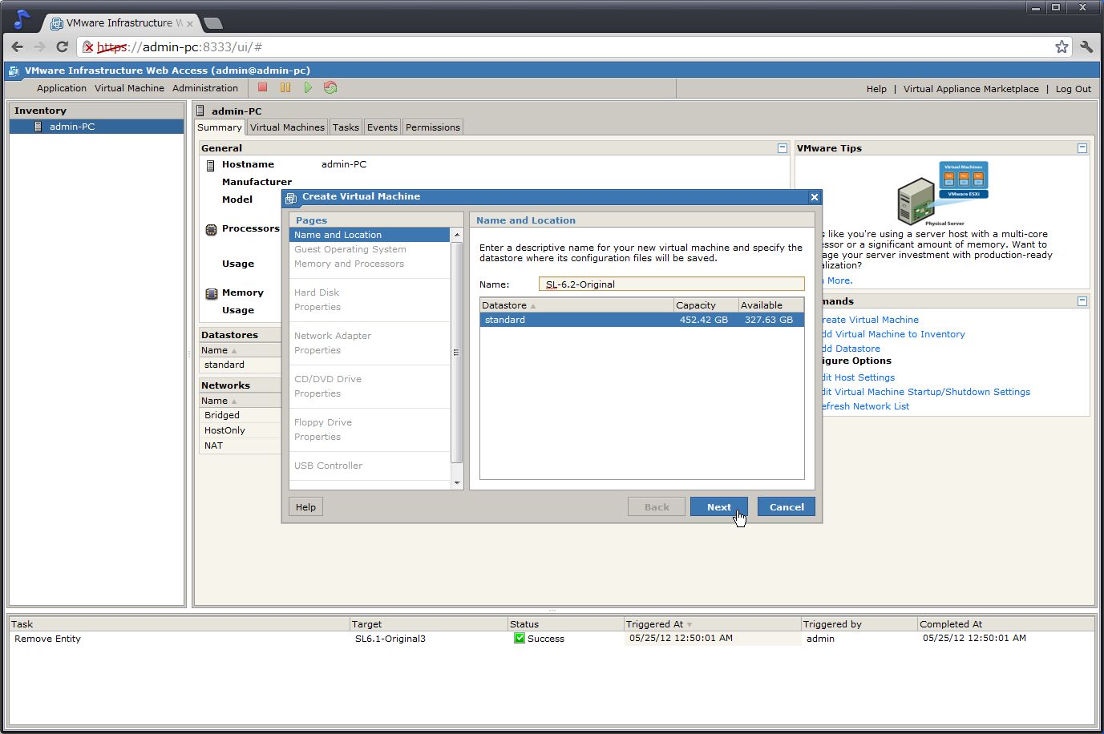Click the insecure HTTPS warning icon

click(x=88, y=47)
